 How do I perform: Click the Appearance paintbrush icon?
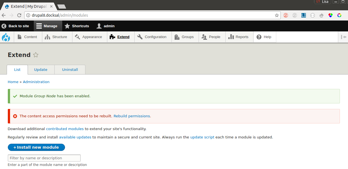point(78,36)
